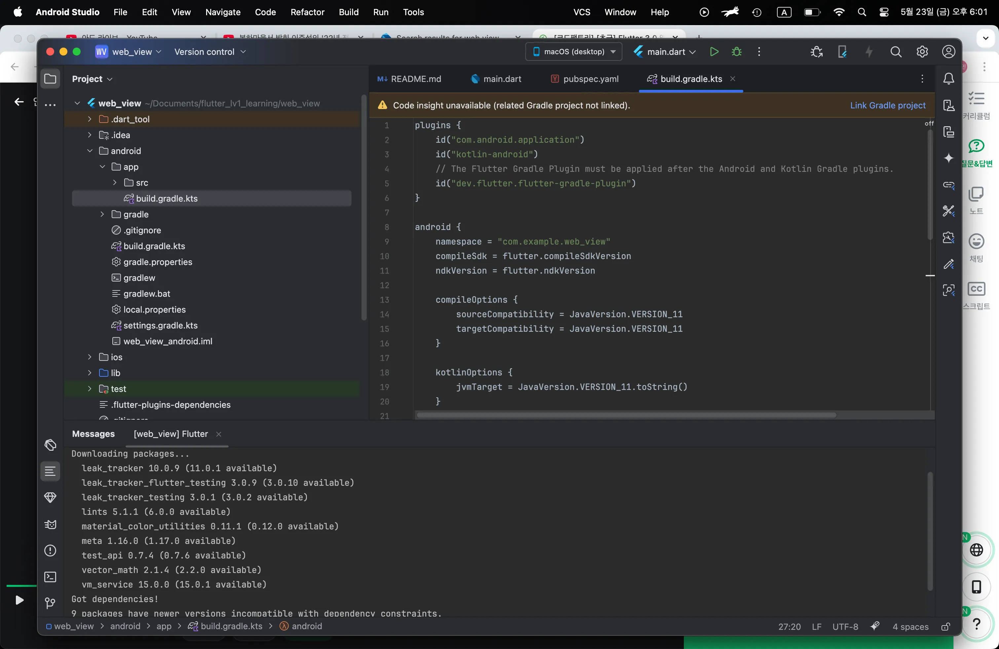Toggle the code inspection 'off' indicator in editor

tap(929, 123)
